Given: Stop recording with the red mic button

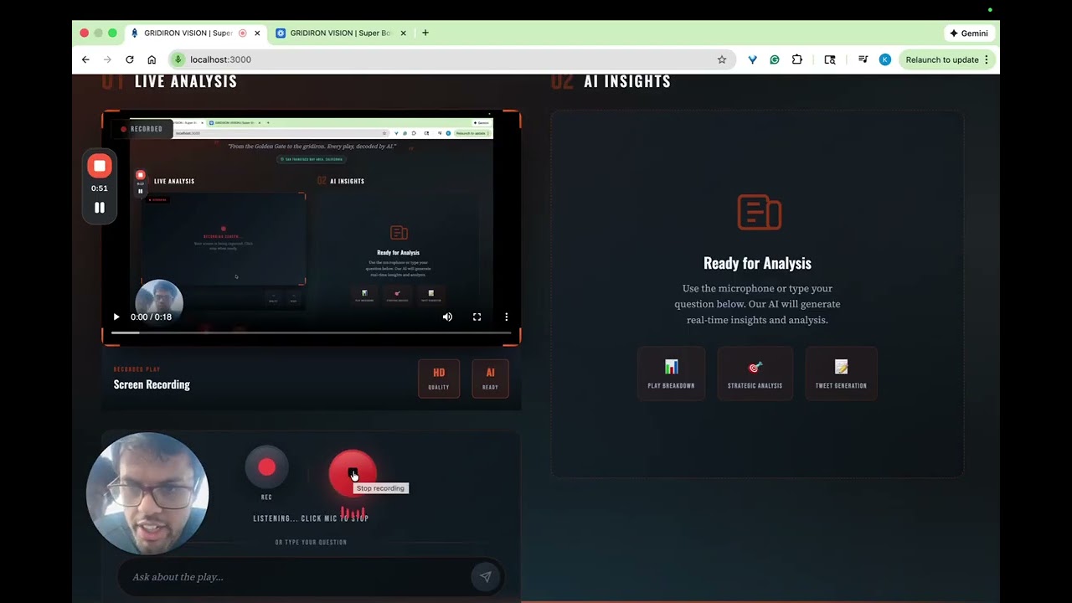Looking at the screenshot, I should [x=353, y=473].
